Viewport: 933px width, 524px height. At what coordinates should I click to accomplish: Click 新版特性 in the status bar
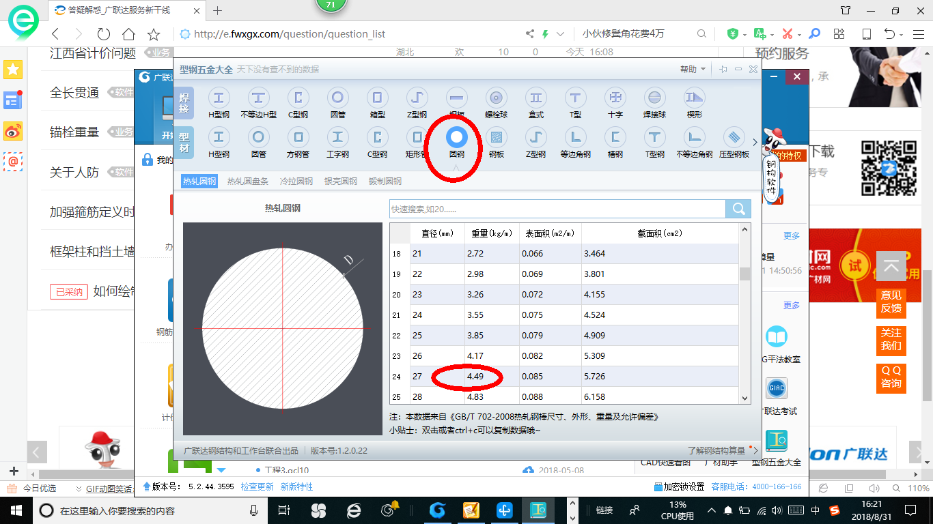point(296,486)
